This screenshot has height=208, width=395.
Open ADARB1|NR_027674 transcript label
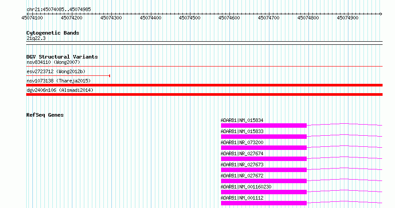(242, 153)
